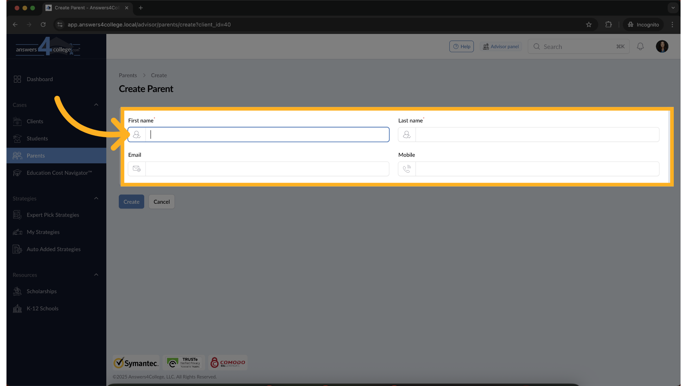Open Education Cost Navigator in sidebar

(59, 173)
